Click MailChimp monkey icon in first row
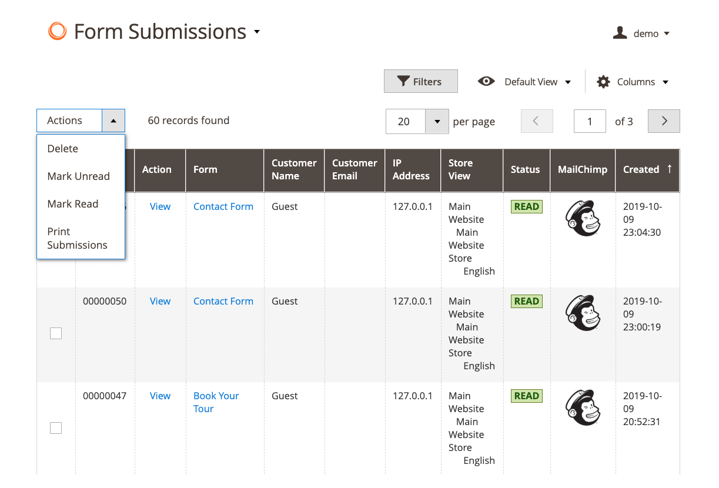 [582, 218]
